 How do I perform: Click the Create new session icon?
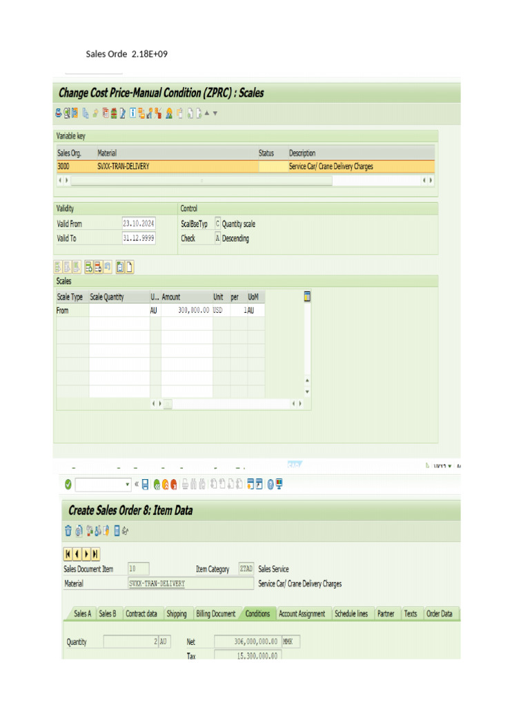click(x=251, y=484)
